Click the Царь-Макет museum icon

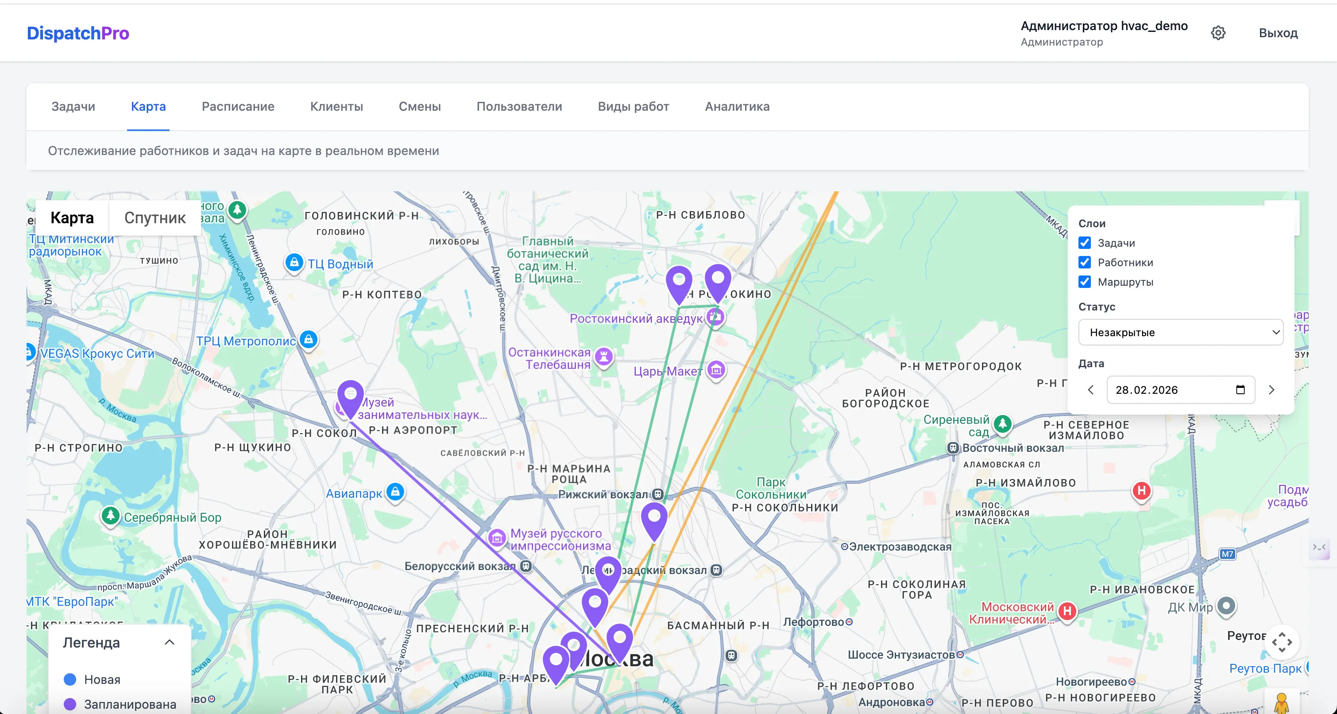(x=716, y=370)
